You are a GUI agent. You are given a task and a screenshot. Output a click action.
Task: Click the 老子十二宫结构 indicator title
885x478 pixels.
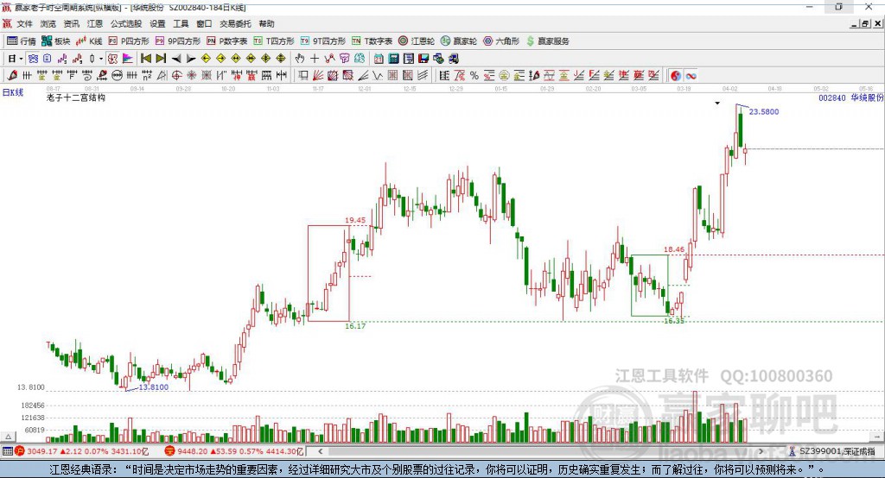pyautogui.click(x=76, y=98)
